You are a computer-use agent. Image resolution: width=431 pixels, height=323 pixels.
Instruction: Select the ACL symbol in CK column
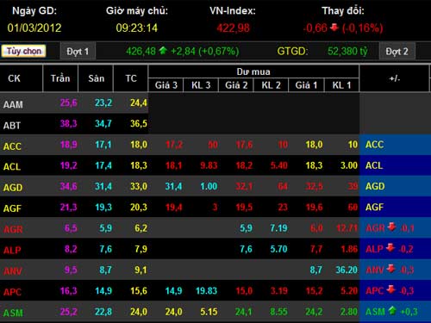(x=12, y=166)
